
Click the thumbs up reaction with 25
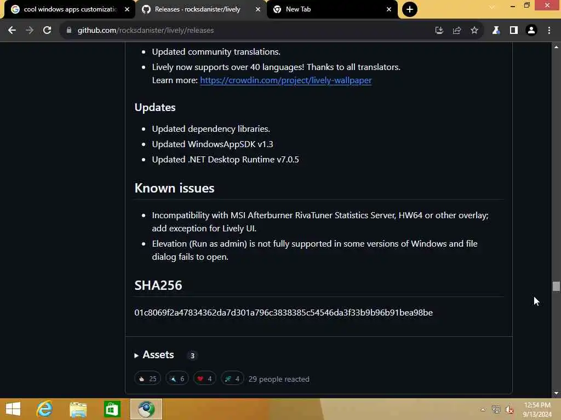tap(147, 378)
